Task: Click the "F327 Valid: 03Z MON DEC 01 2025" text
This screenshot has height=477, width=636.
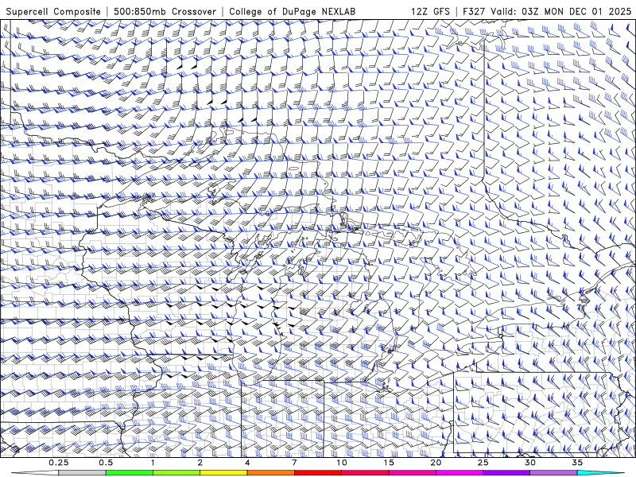Action: (x=547, y=11)
